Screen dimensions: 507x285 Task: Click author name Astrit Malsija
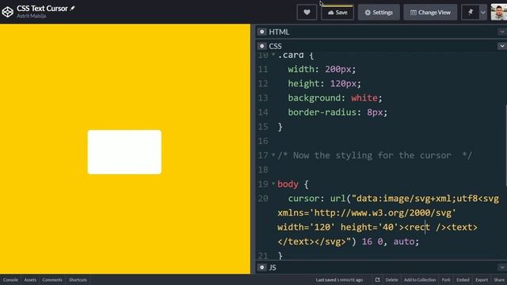(31, 16)
